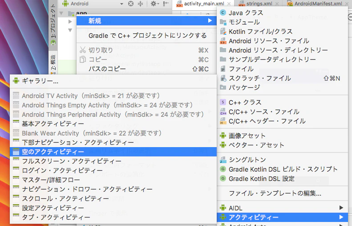
Task: Switch to the strings.xml tab
Action: (x=259, y=4)
